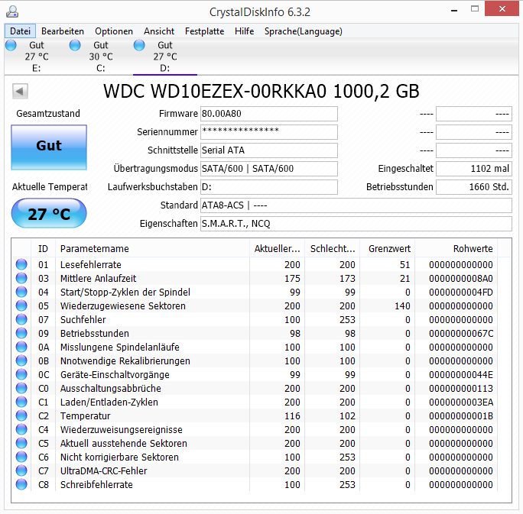The width and height of the screenshot is (523, 514).
Task: Click status orb of Lesefehlerrate row
Action: pyautogui.click(x=21, y=264)
